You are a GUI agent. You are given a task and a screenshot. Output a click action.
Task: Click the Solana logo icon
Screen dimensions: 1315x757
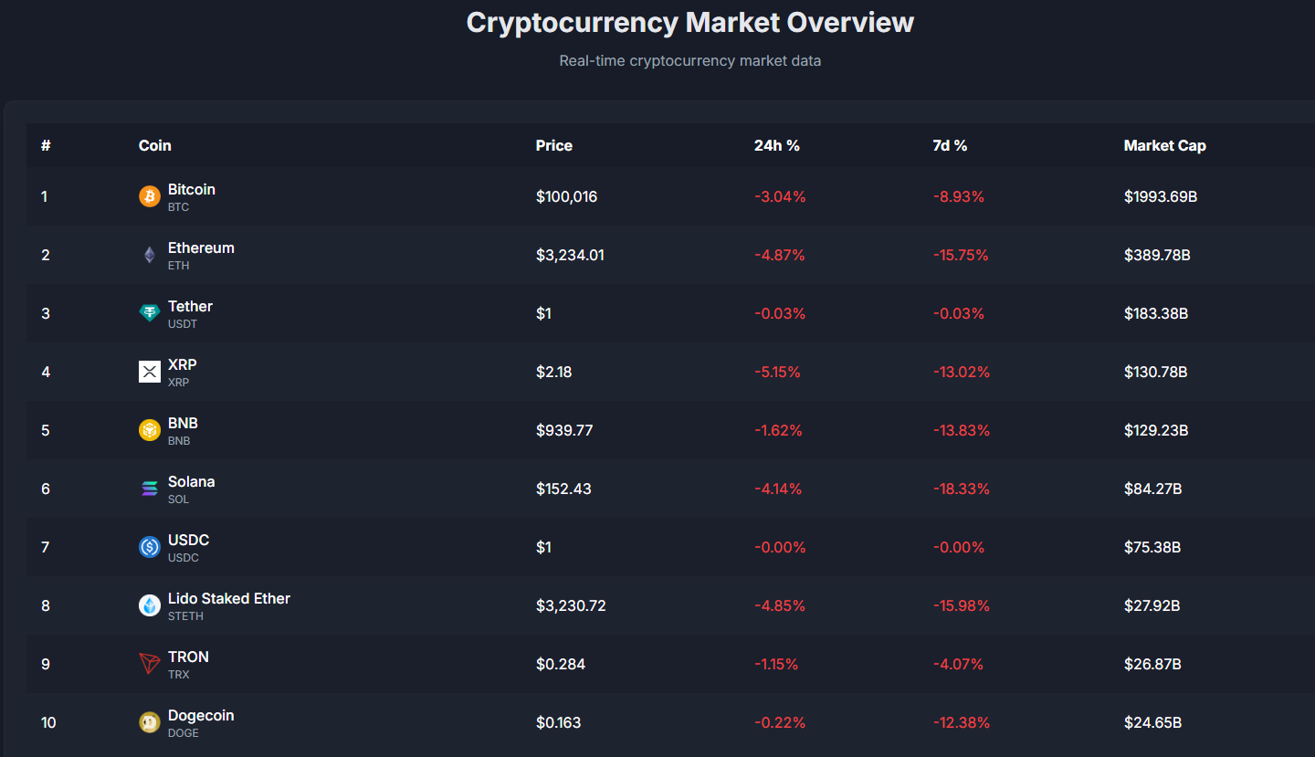click(150, 489)
